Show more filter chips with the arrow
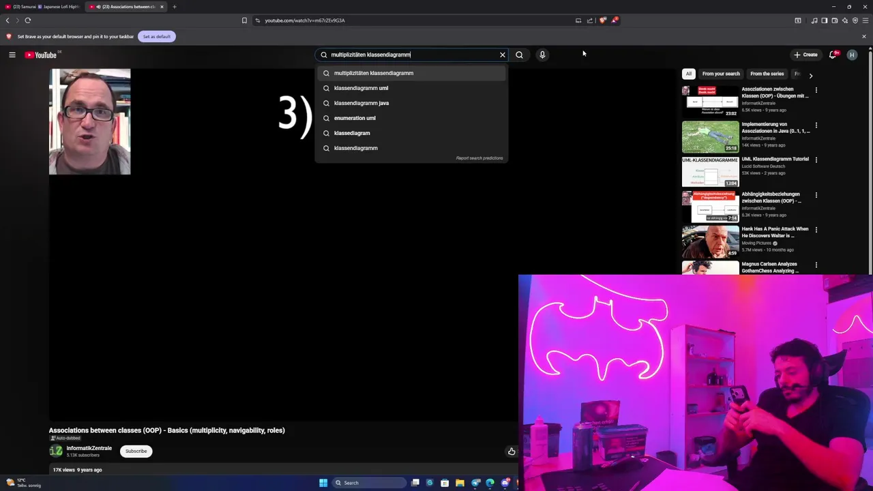 (811, 76)
